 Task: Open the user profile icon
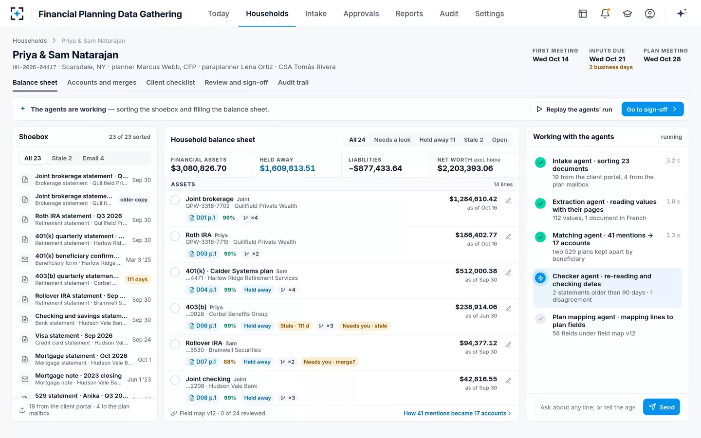650,14
